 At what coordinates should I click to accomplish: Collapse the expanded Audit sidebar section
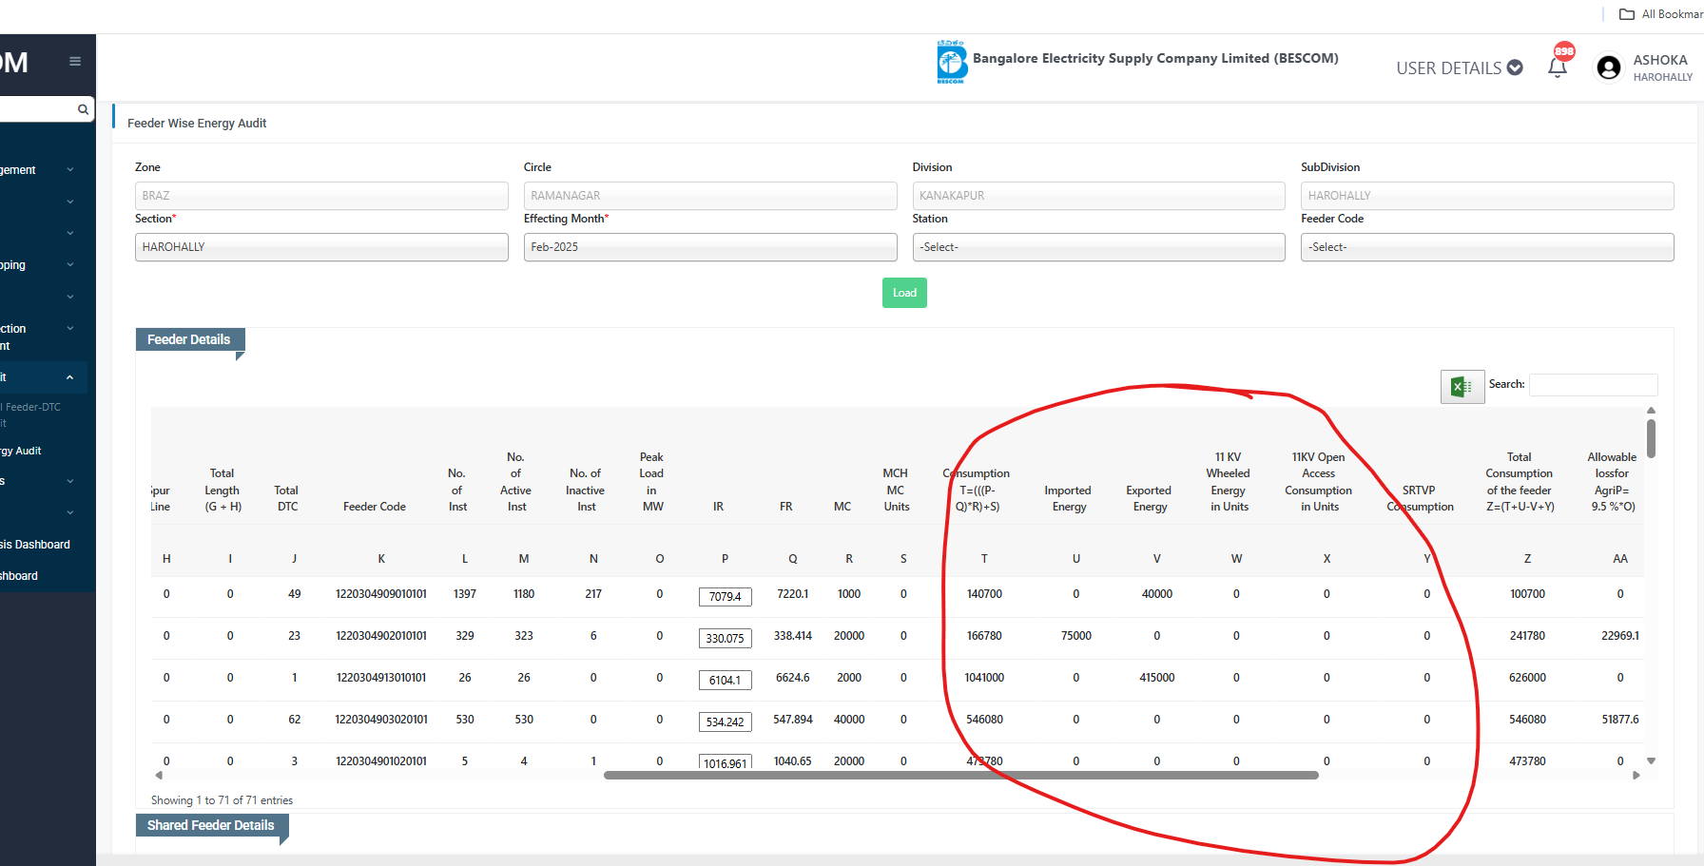pyautogui.click(x=70, y=377)
